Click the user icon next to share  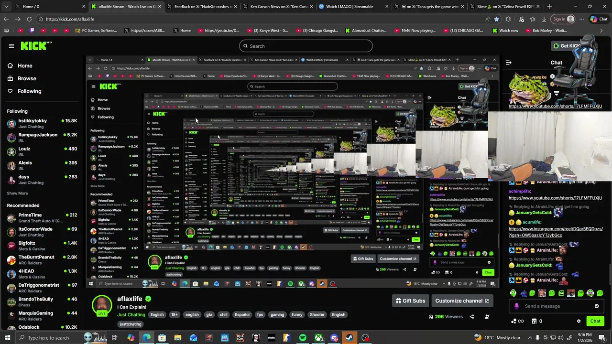point(487,316)
